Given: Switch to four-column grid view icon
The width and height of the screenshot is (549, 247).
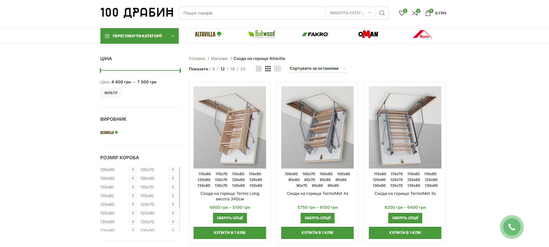Looking at the screenshot, I should click(x=277, y=69).
